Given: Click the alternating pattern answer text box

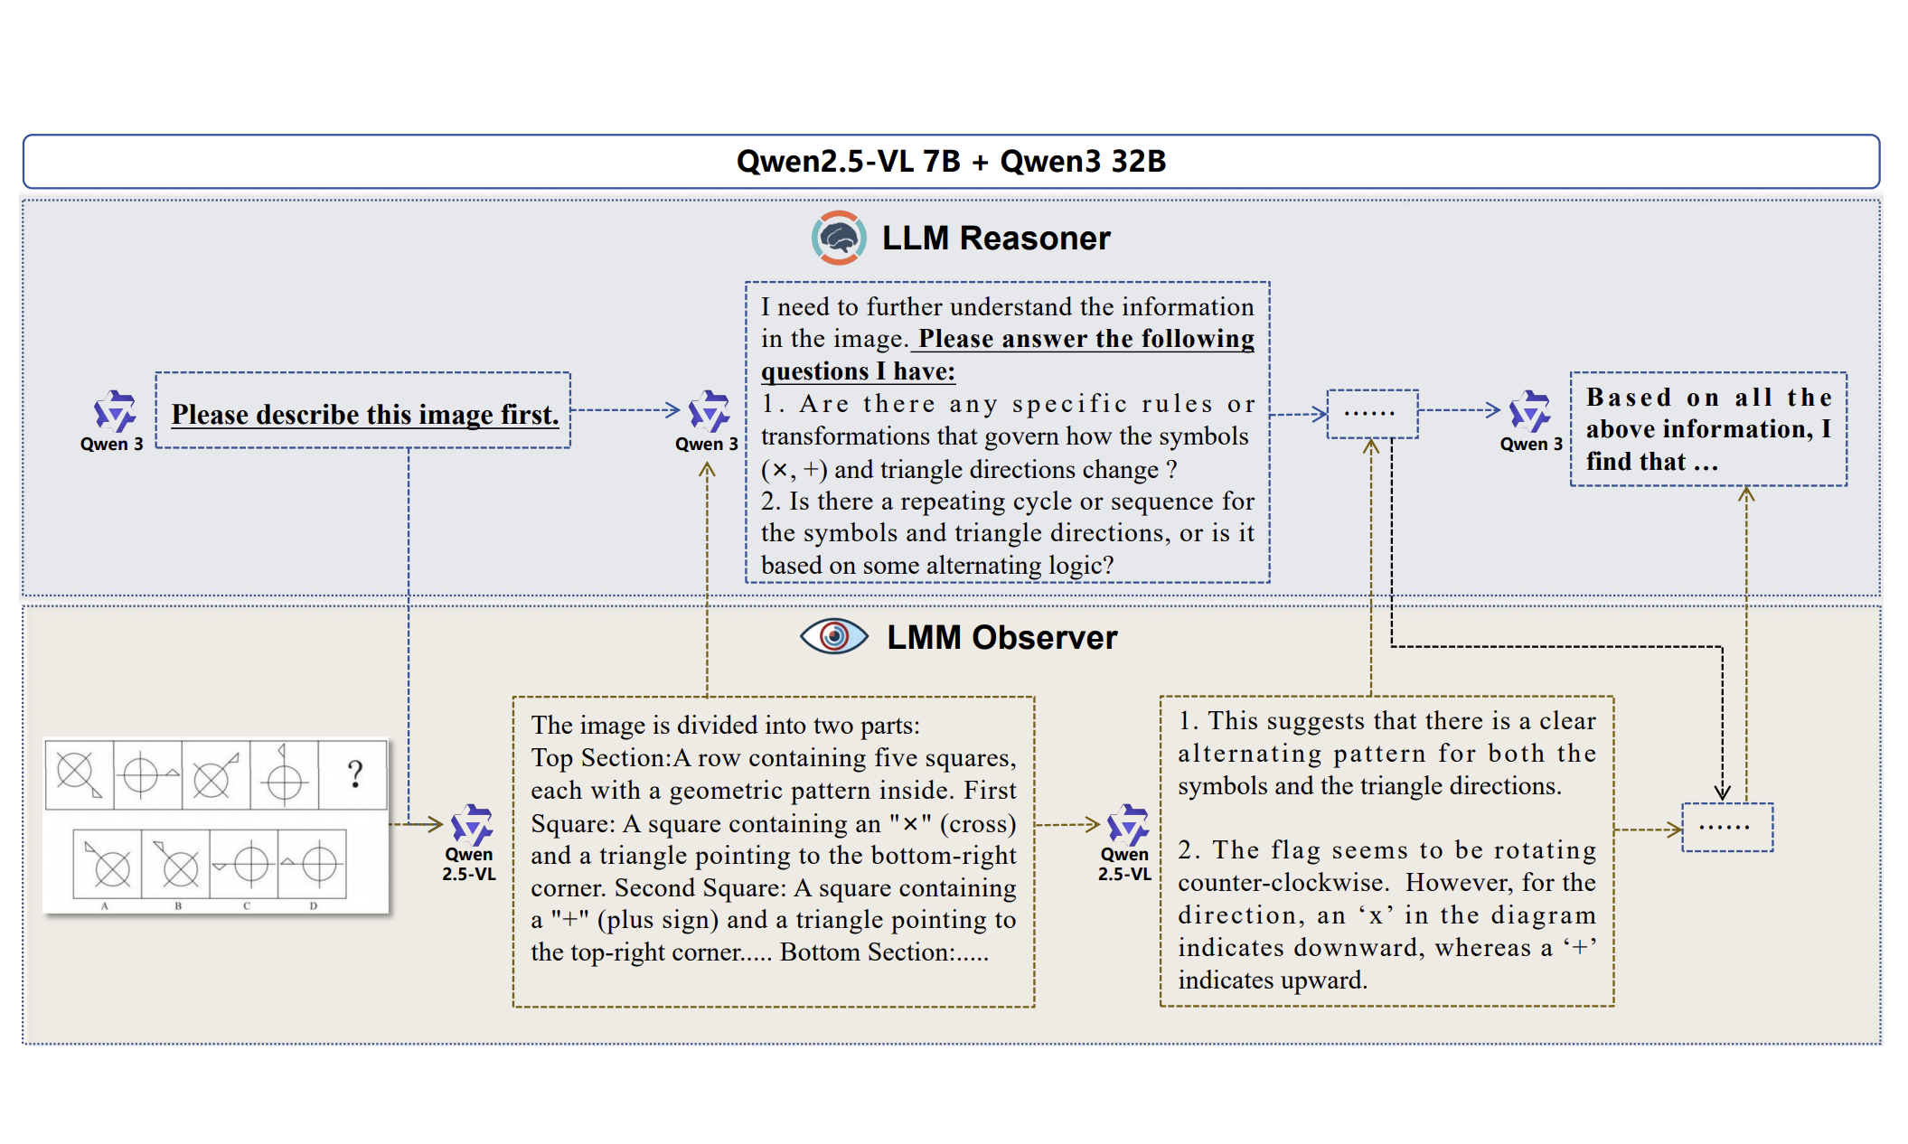Looking at the screenshot, I should coord(1386,849).
